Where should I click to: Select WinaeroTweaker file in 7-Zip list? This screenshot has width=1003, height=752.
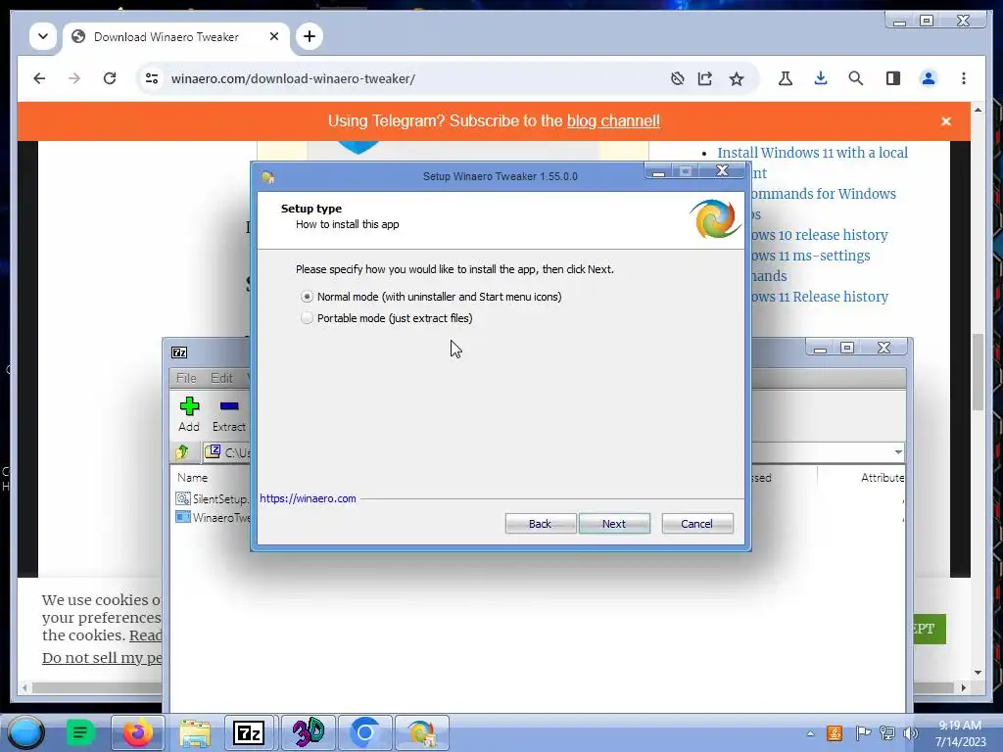213,517
